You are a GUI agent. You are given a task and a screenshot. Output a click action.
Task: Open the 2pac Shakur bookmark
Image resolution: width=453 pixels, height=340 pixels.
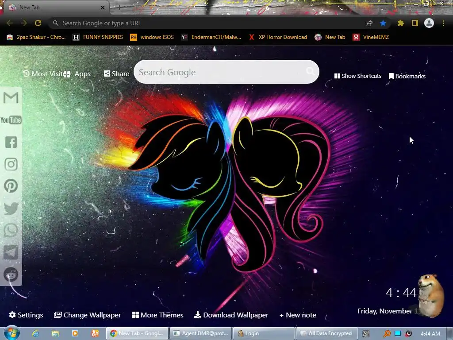point(36,37)
